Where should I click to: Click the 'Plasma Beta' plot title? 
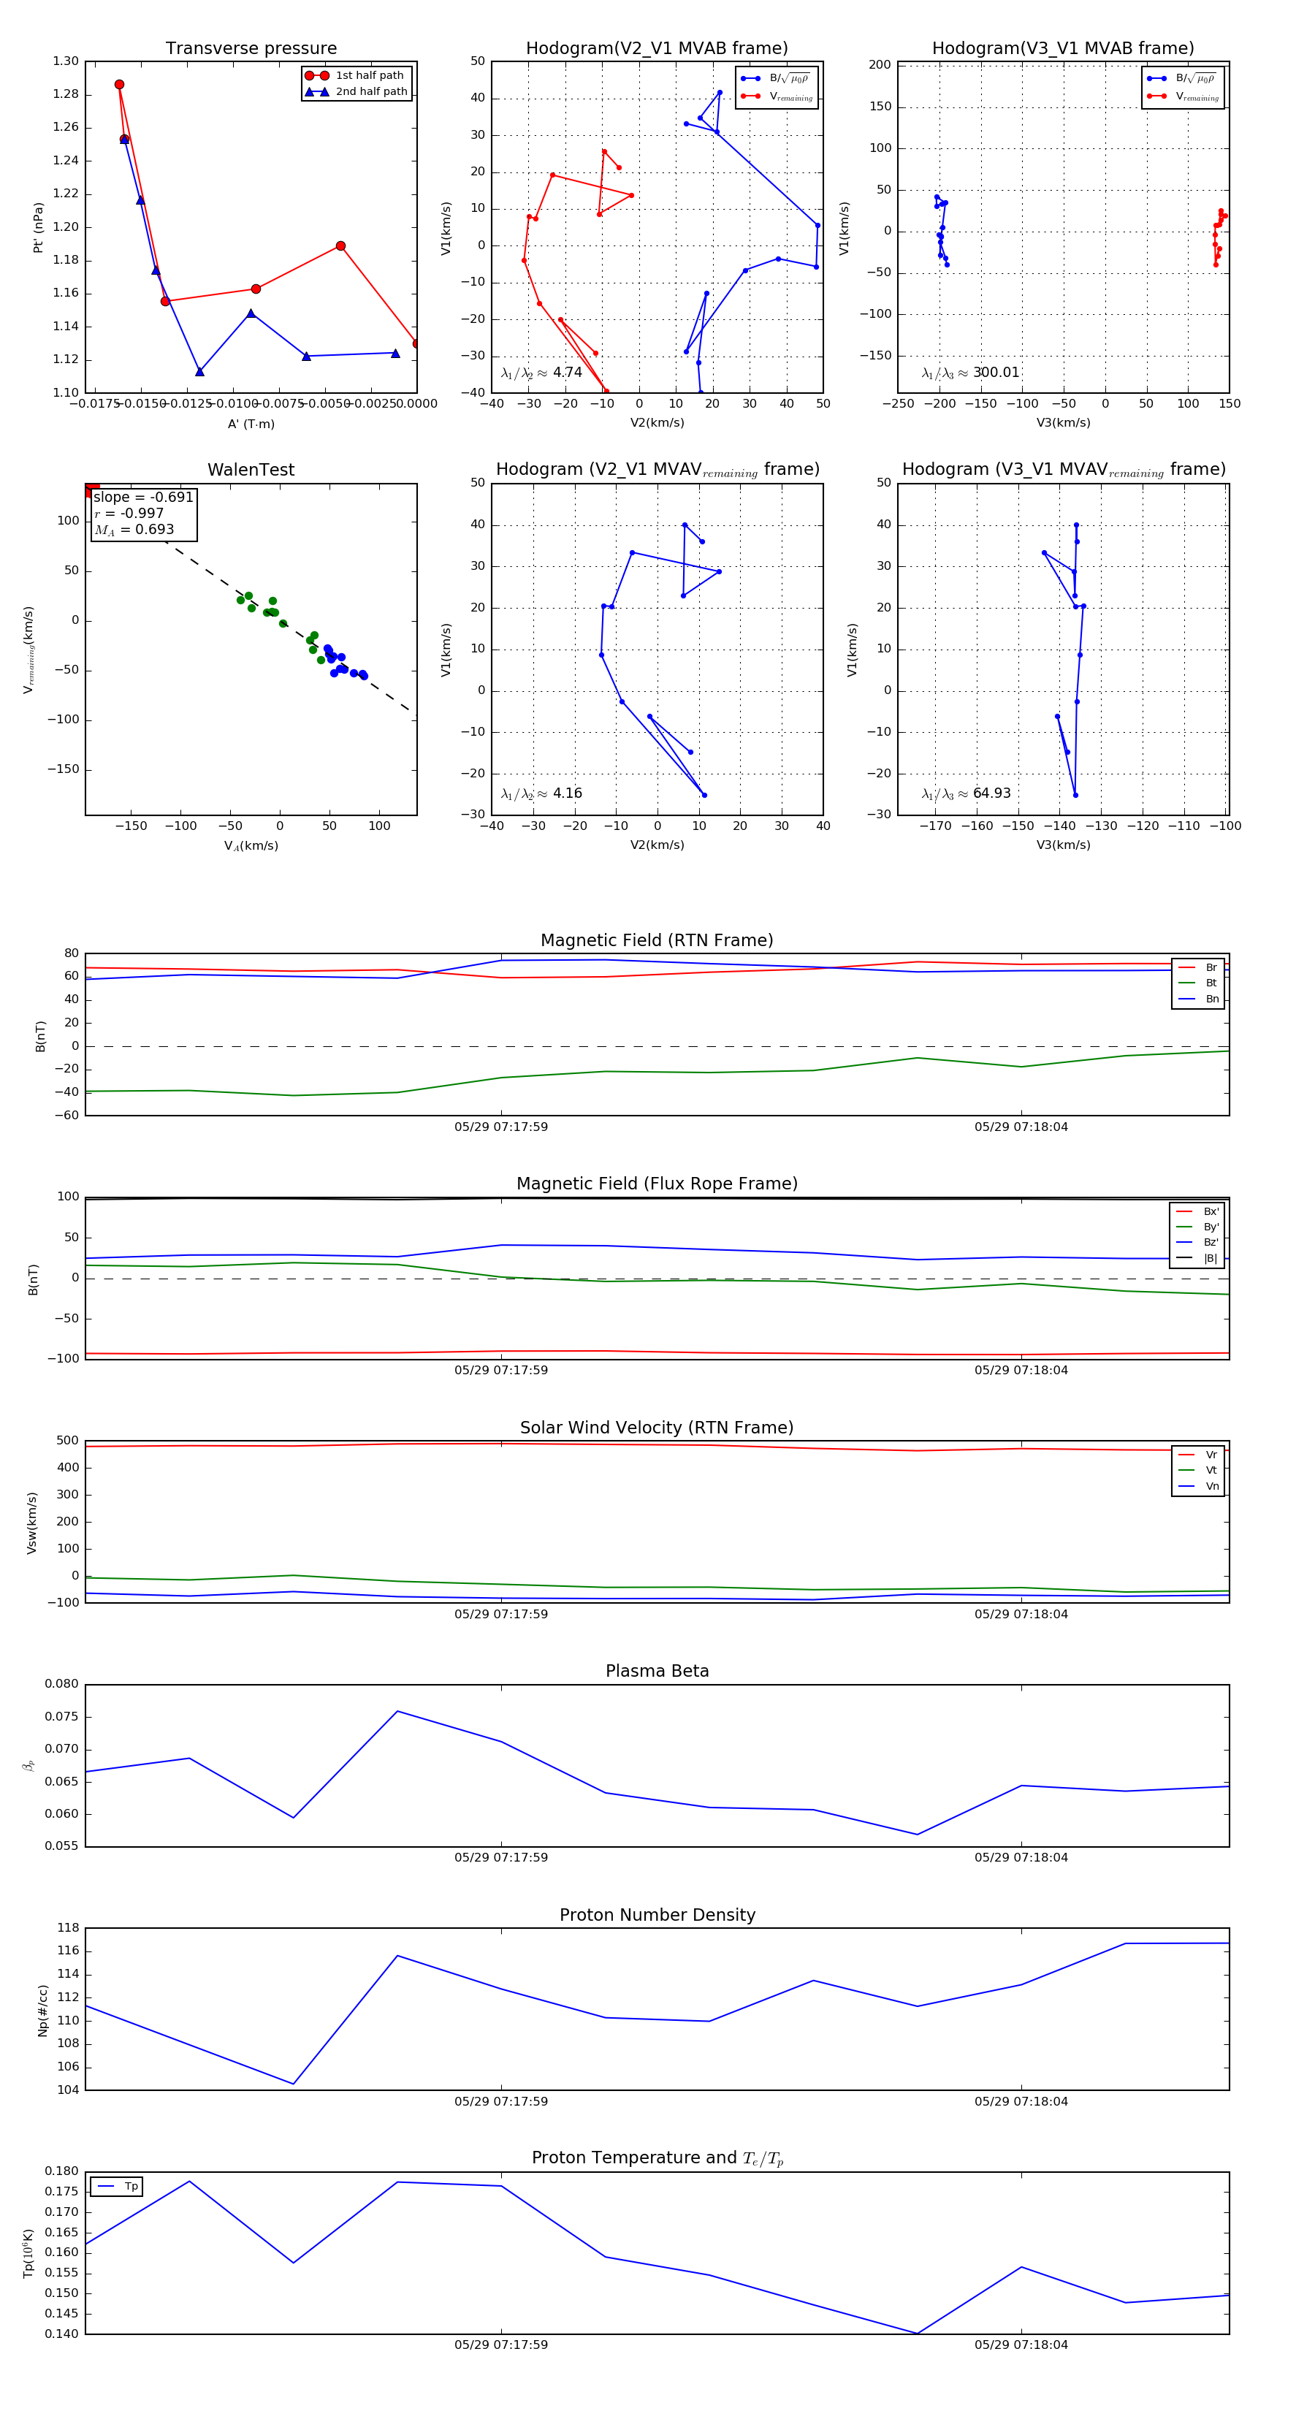coord(657,1672)
